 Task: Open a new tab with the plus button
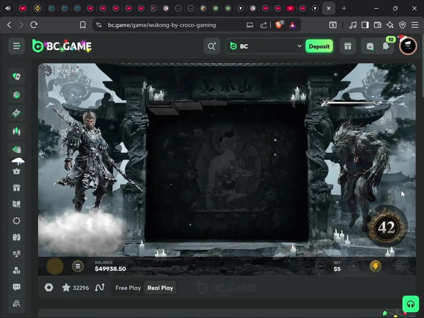344,8
